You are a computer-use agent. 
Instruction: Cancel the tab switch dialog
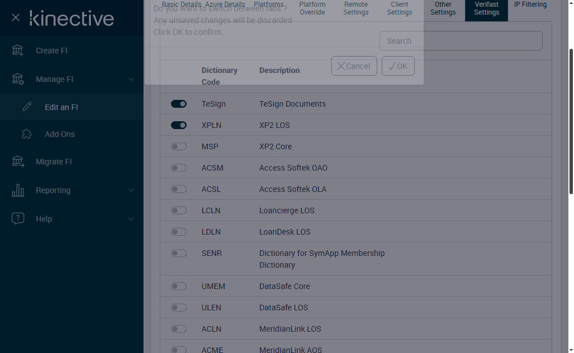(x=354, y=66)
